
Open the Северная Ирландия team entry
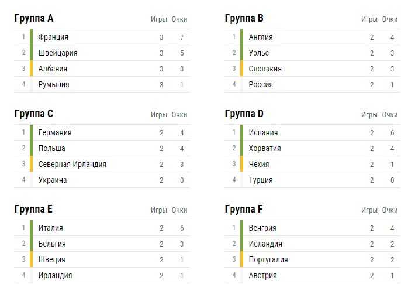(72, 165)
